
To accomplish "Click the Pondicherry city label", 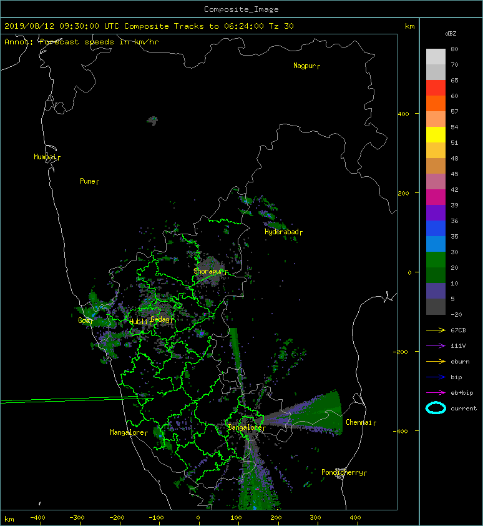I will pyautogui.click(x=342, y=472).
